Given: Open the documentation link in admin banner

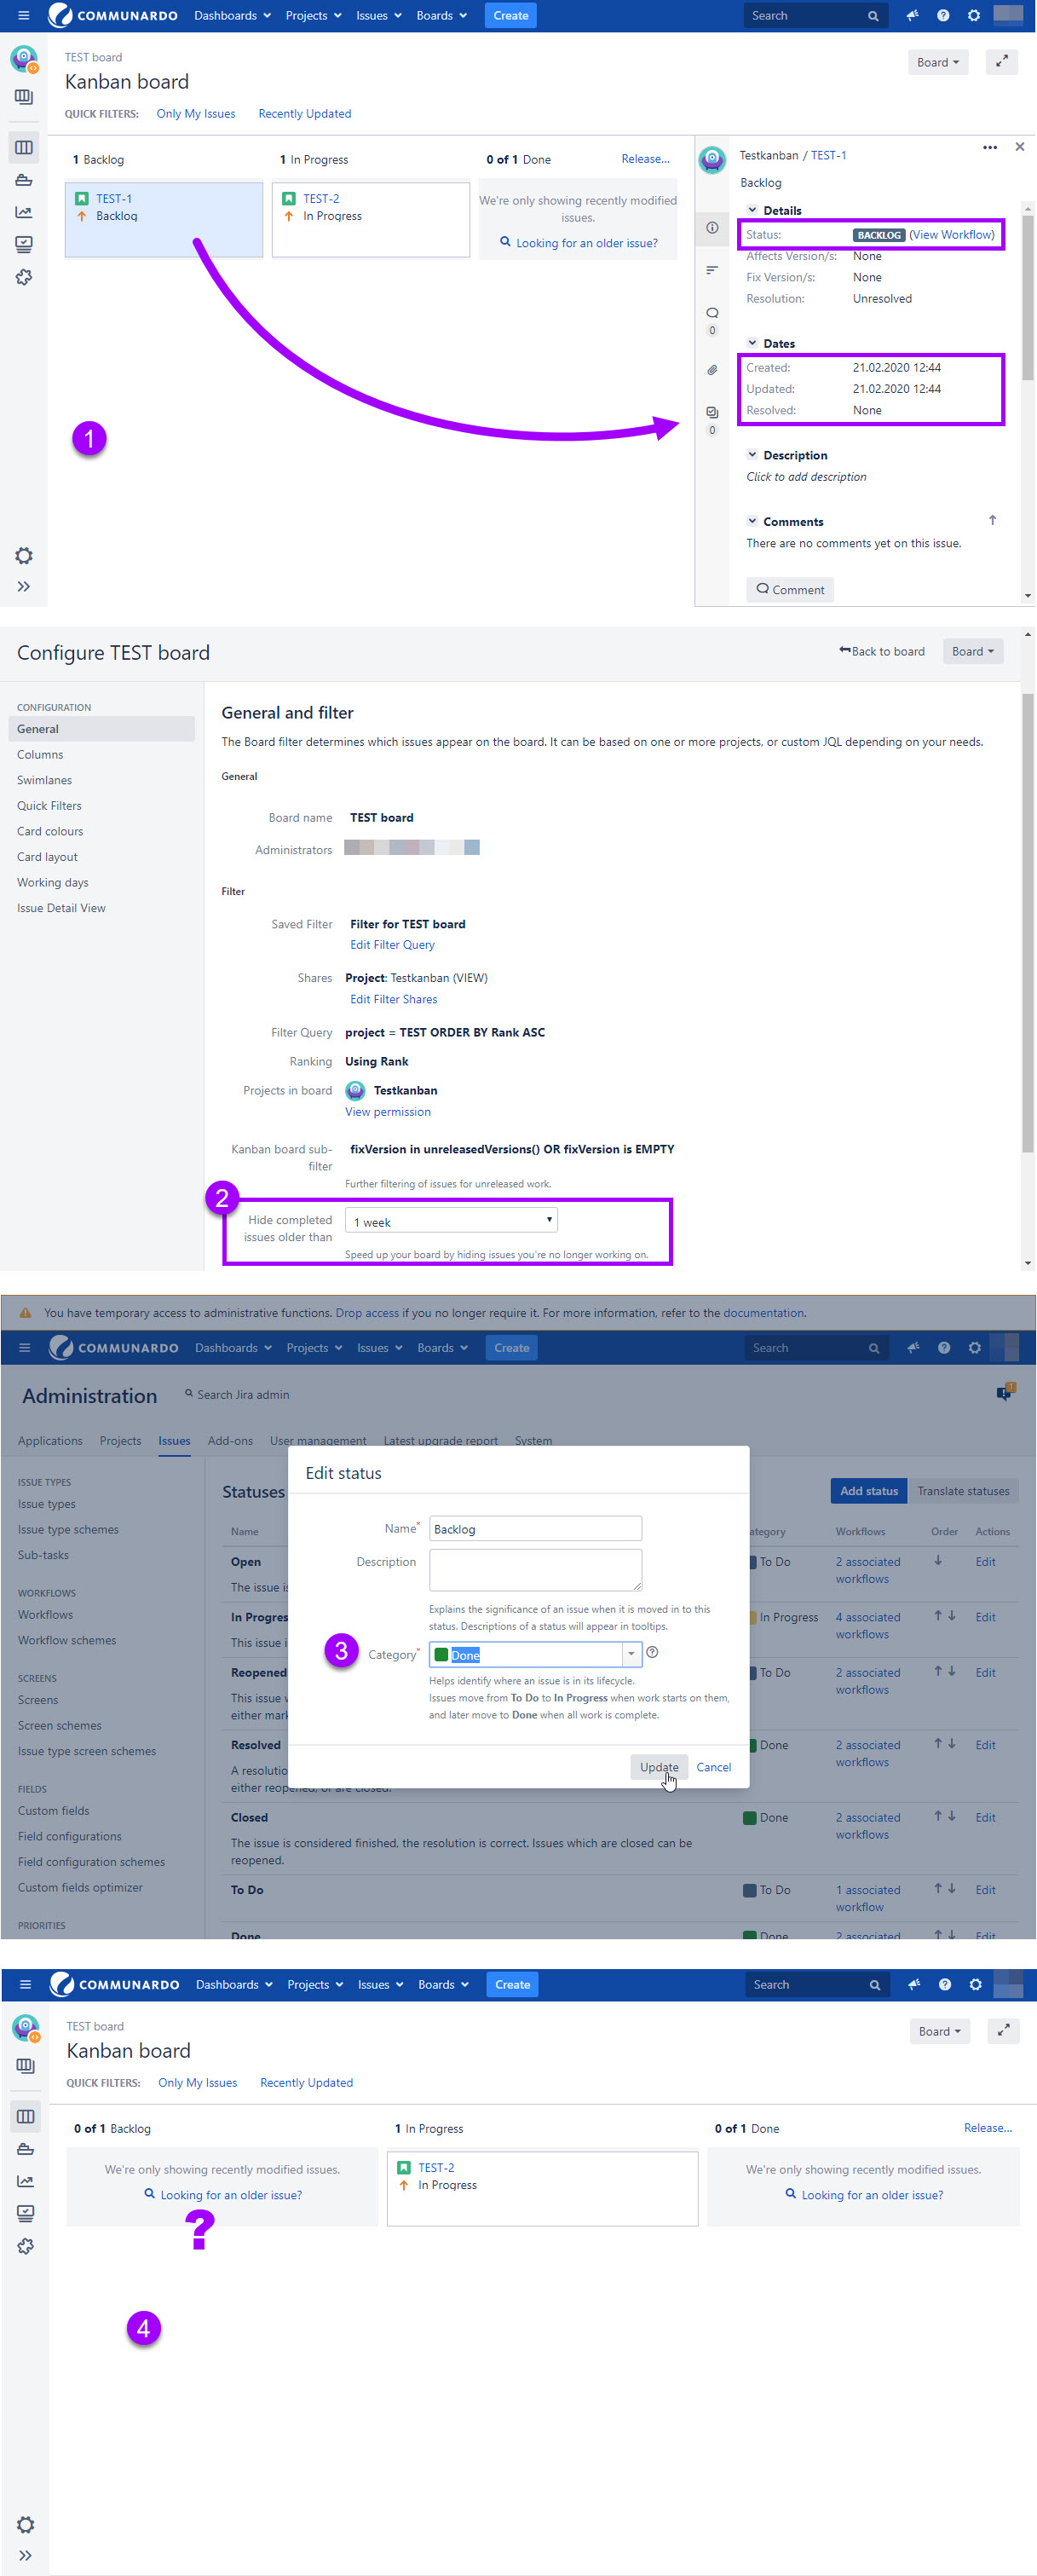Looking at the screenshot, I should coord(763,1314).
